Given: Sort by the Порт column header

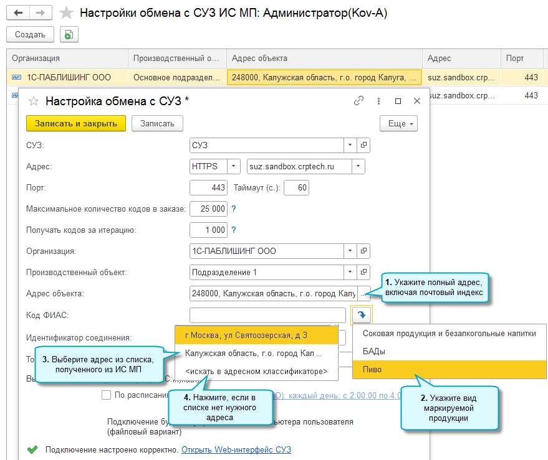Looking at the screenshot, I should pyautogui.click(x=522, y=59).
